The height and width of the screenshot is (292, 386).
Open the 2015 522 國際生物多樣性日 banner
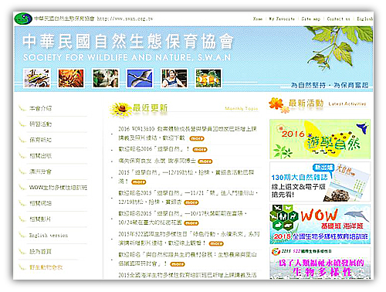(x=320, y=263)
